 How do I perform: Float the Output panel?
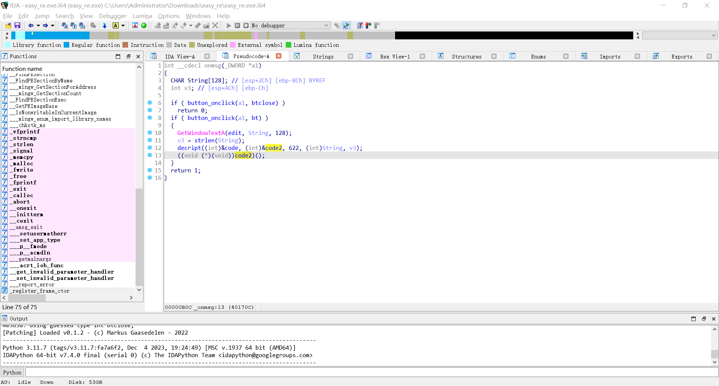click(x=704, y=319)
